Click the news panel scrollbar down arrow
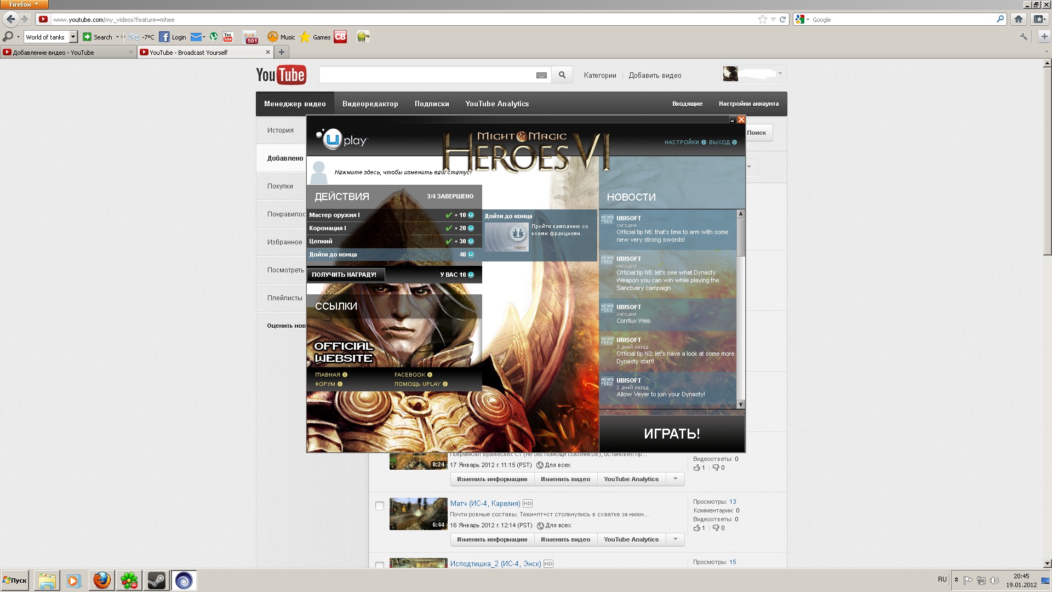Screen dimensions: 1052x592 point(741,405)
